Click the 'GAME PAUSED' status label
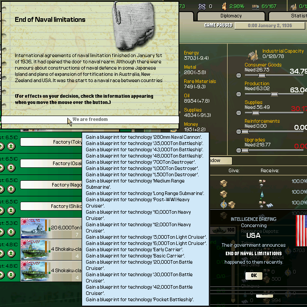 coord(218,25)
